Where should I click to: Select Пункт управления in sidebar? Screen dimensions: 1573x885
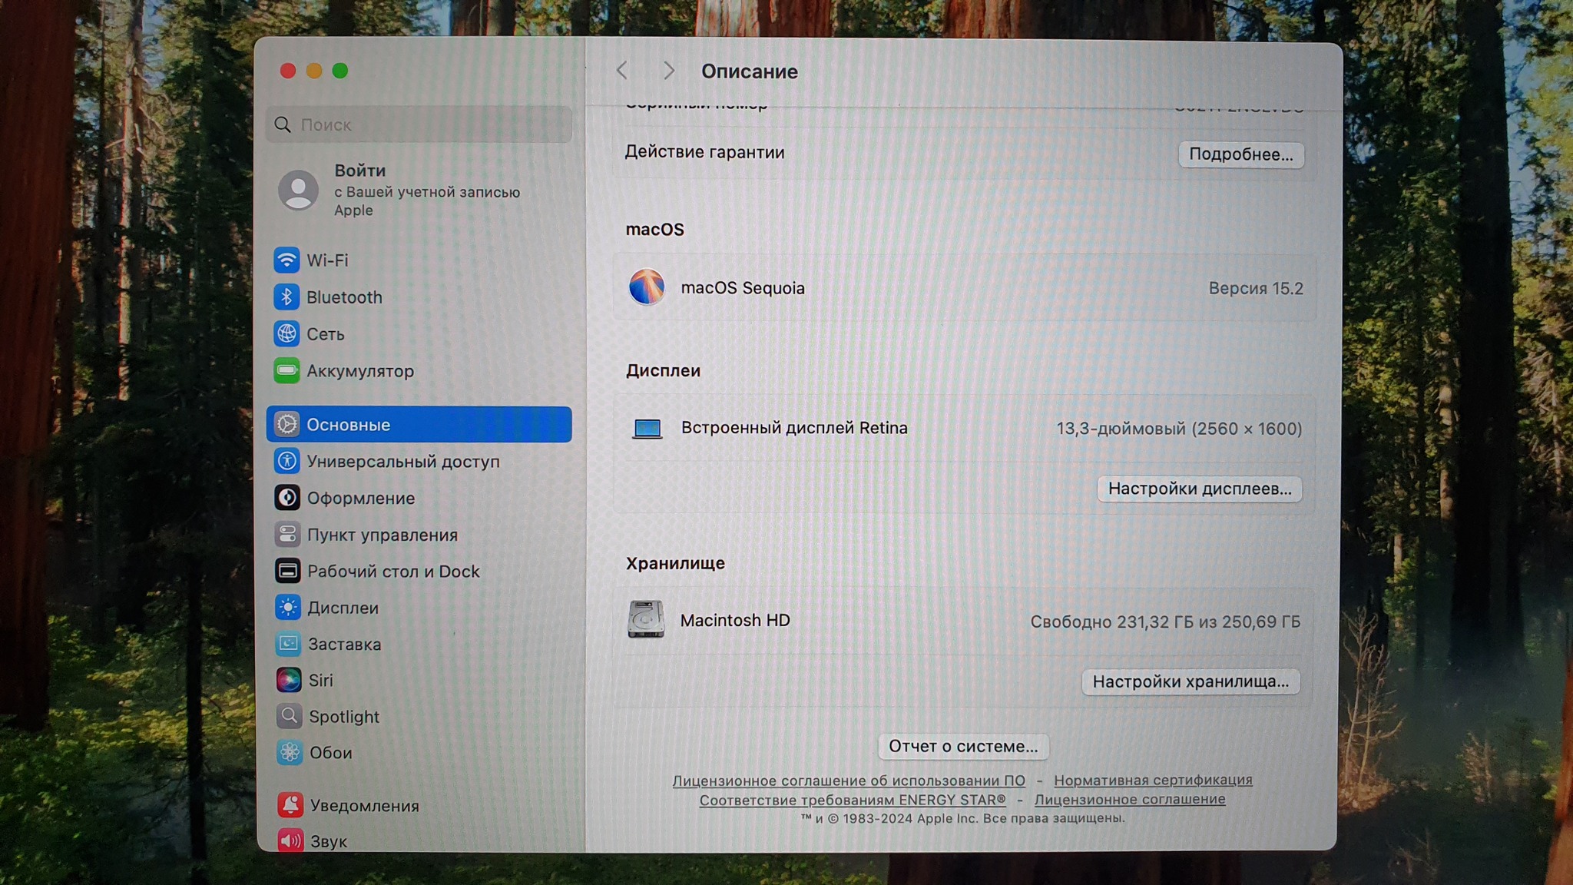pos(382,535)
